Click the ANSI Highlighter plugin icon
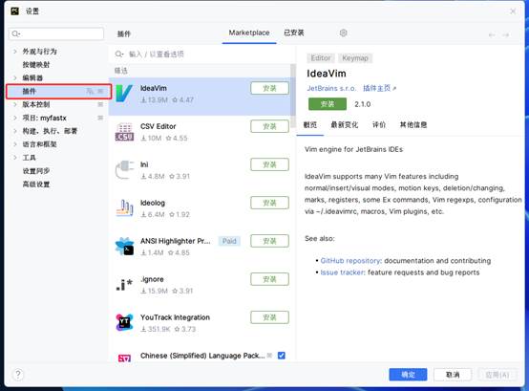 point(124,246)
